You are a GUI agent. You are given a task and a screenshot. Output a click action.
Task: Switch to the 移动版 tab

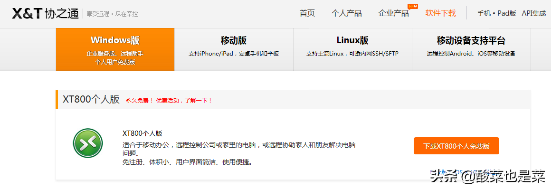[x=234, y=49]
